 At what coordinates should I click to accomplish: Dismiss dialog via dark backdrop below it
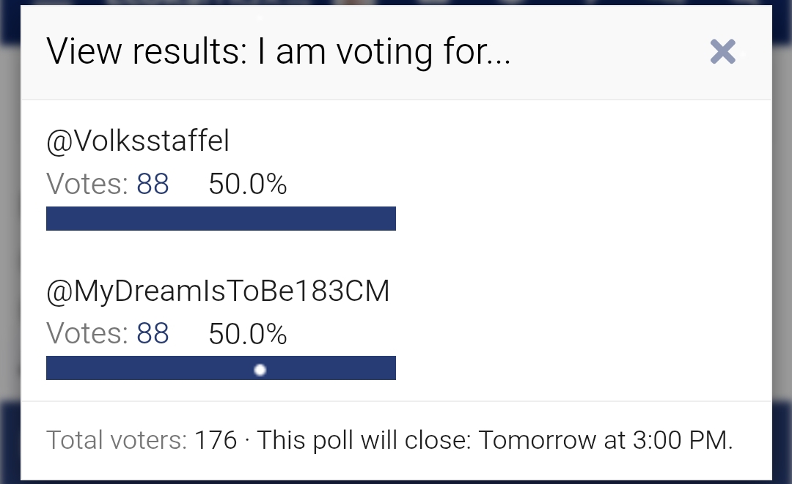coord(396,481)
